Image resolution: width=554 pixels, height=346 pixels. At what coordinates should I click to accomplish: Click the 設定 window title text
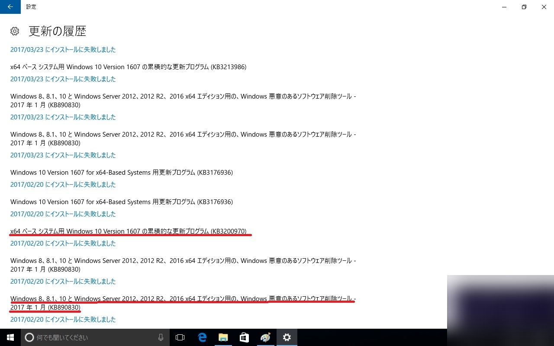pyautogui.click(x=31, y=7)
